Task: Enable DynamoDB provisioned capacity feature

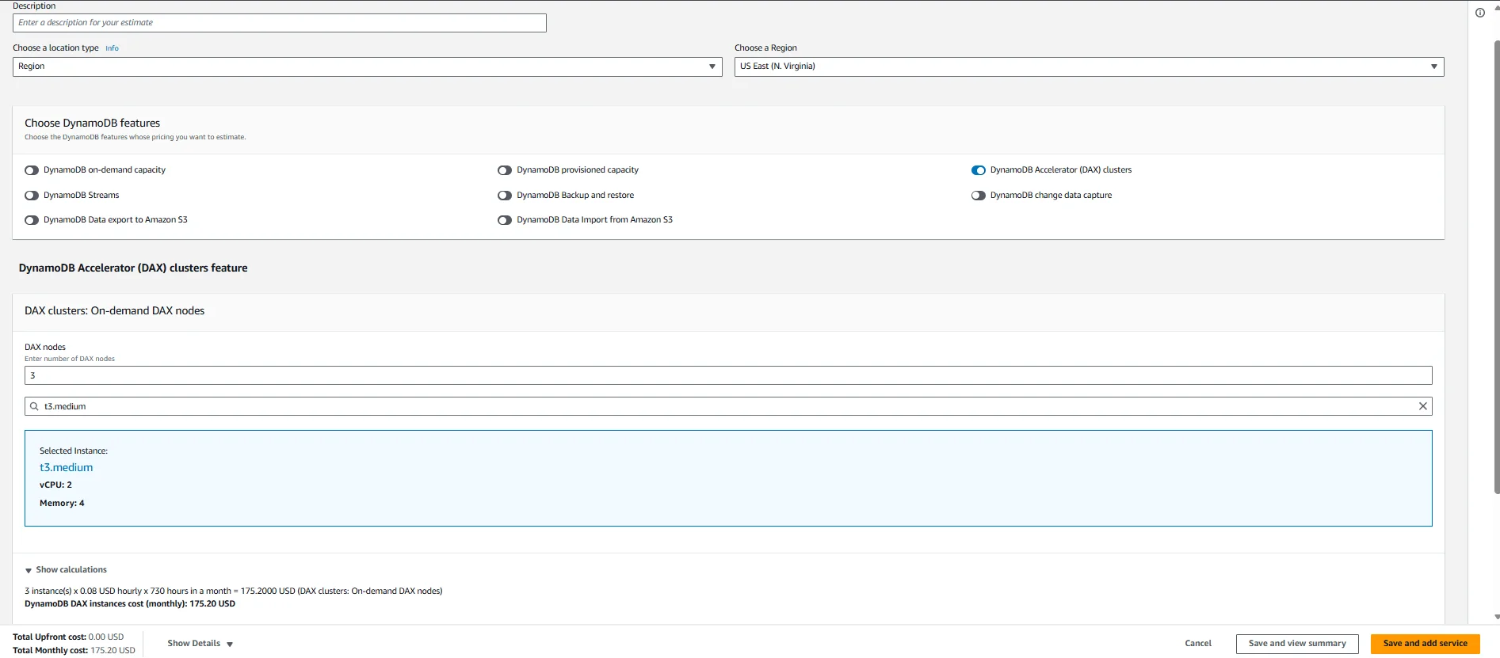Action: click(505, 170)
